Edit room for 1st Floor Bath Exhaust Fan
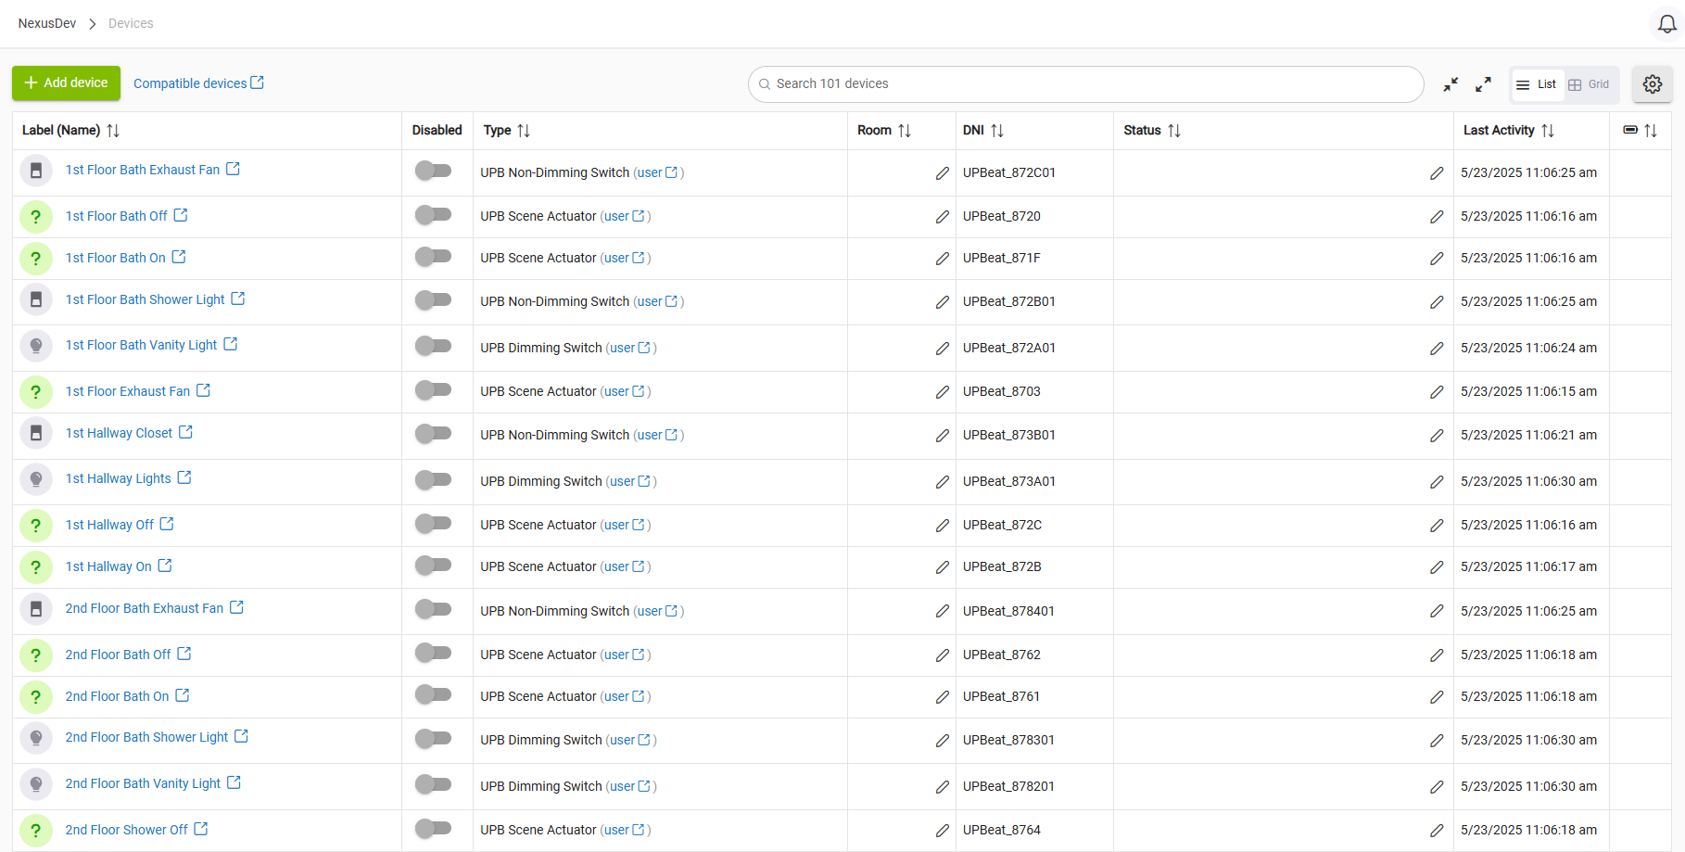 pyautogui.click(x=942, y=173)
